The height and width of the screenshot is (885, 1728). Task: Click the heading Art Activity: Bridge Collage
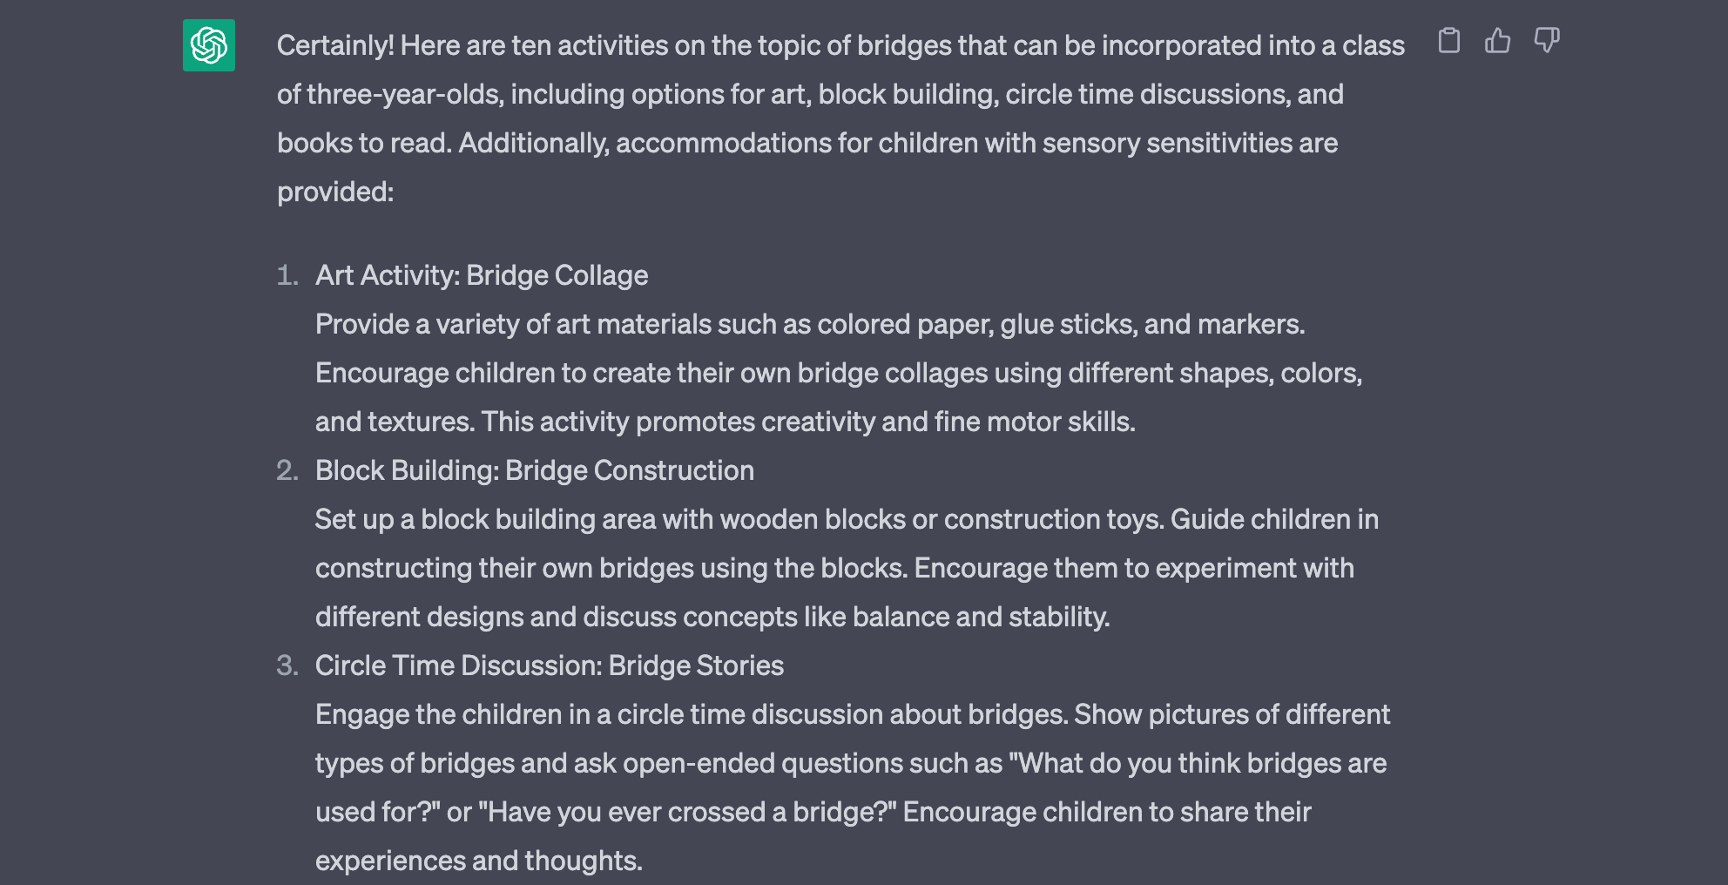(480, 275)
